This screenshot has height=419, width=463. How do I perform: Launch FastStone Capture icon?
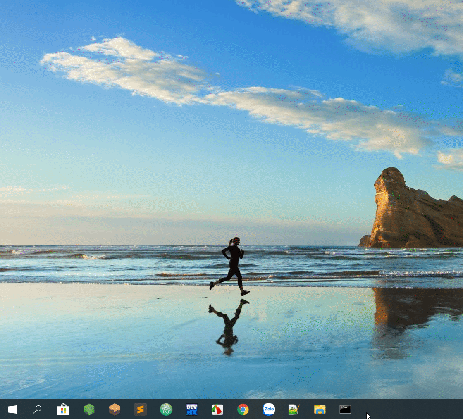coord(217,409)
